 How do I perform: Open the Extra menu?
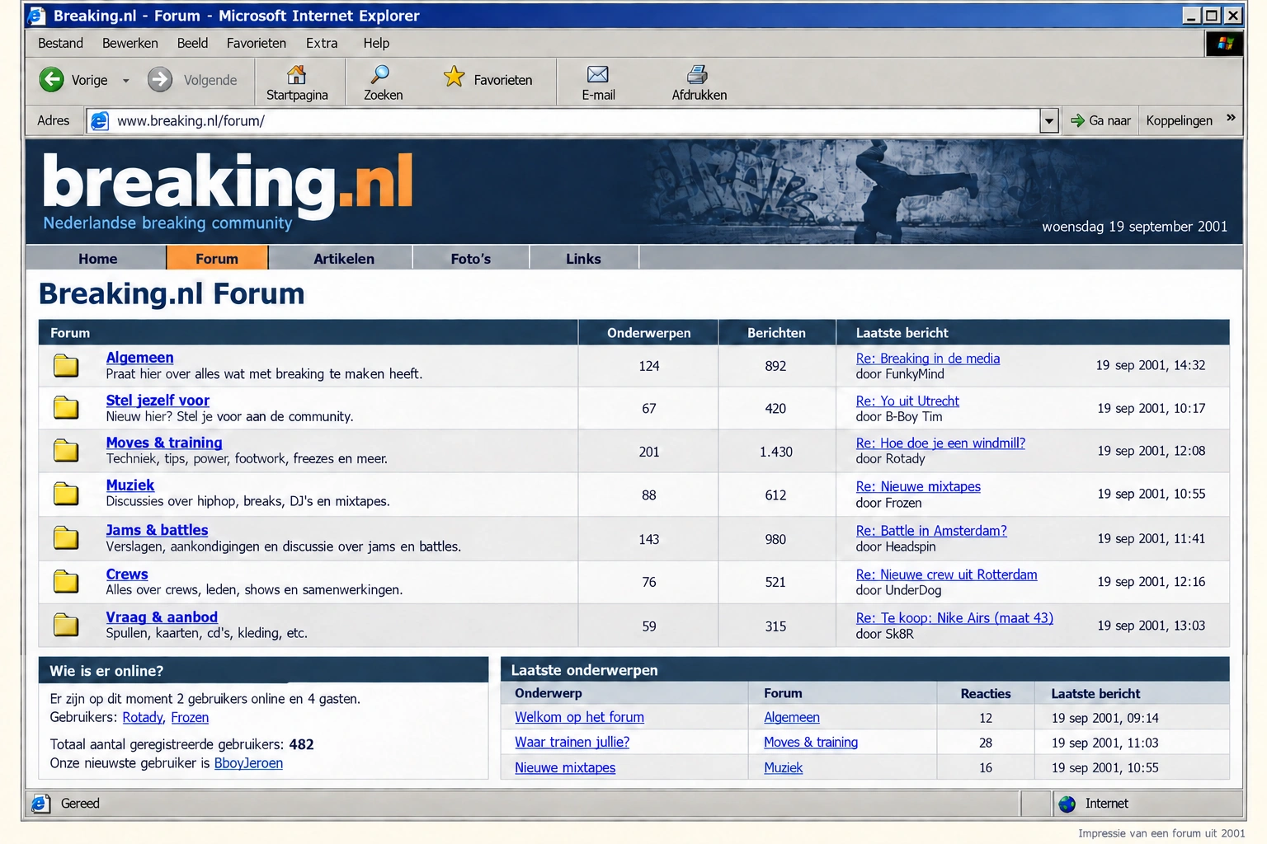click(322, 43)
